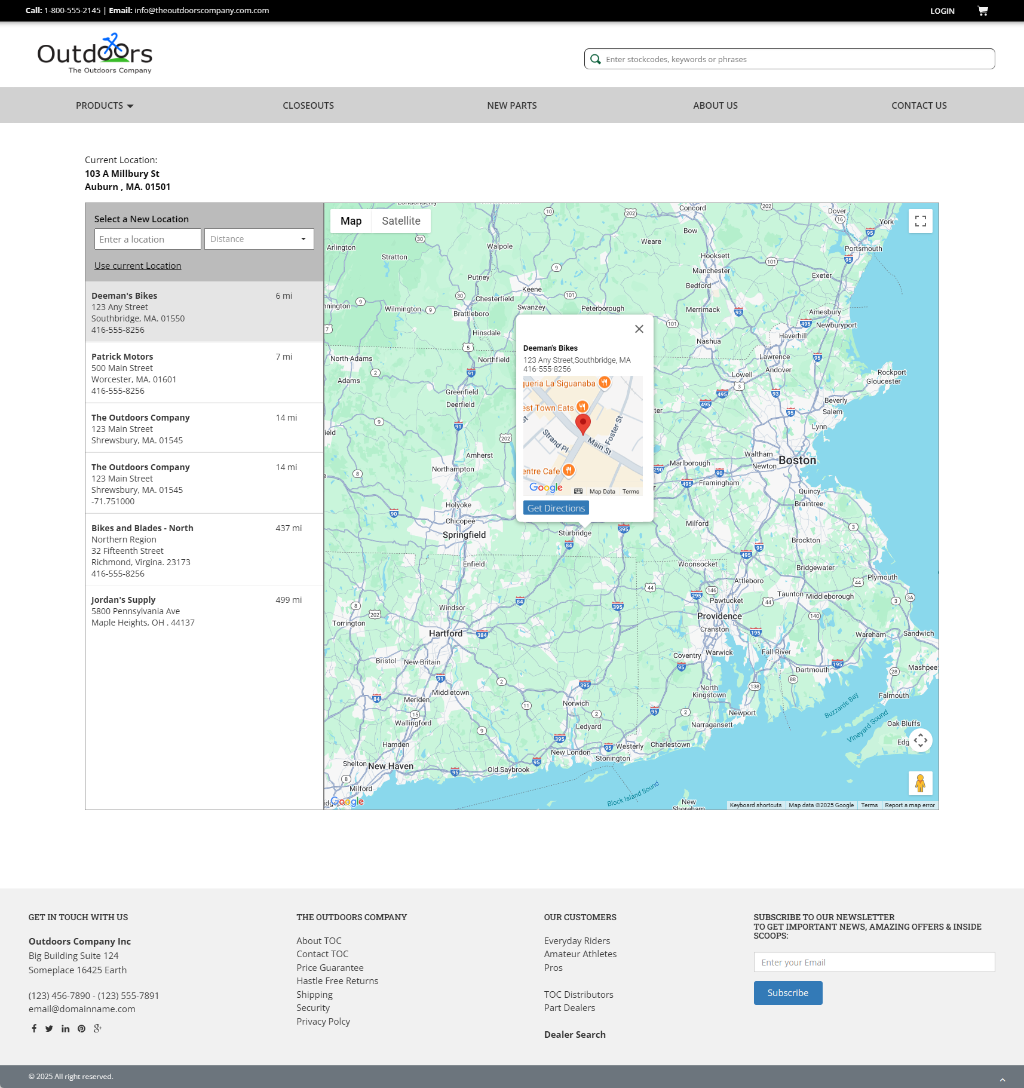Open the Part Dealers link
Screen dimensions: 1024x1088
[x=569, y=1008]
